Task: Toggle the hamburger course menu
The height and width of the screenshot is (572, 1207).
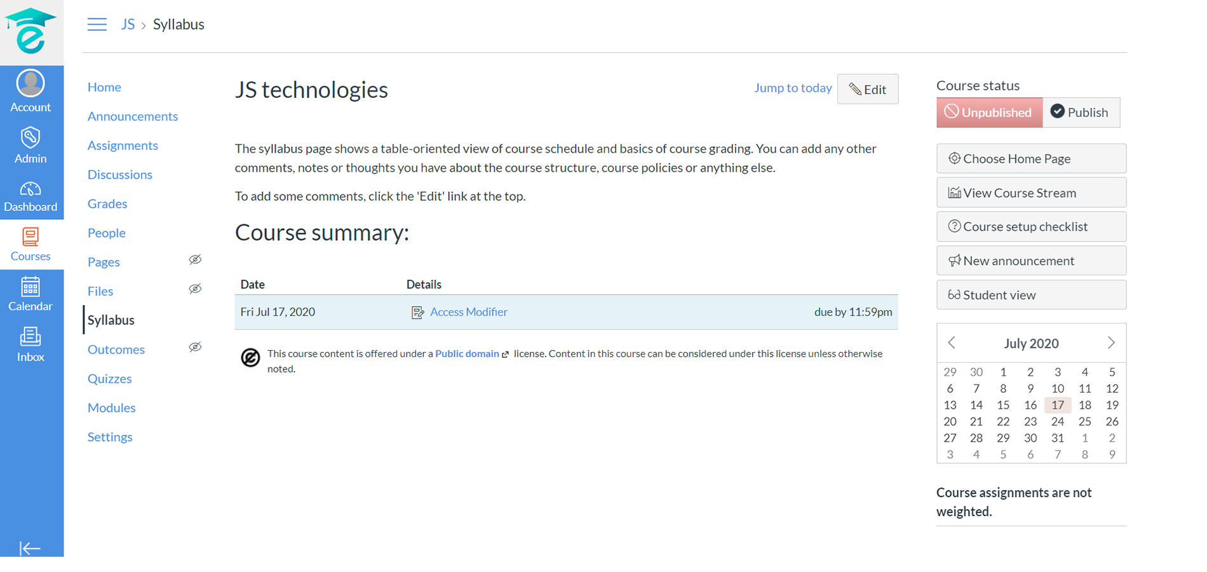Action: click(x=97, y=25)
